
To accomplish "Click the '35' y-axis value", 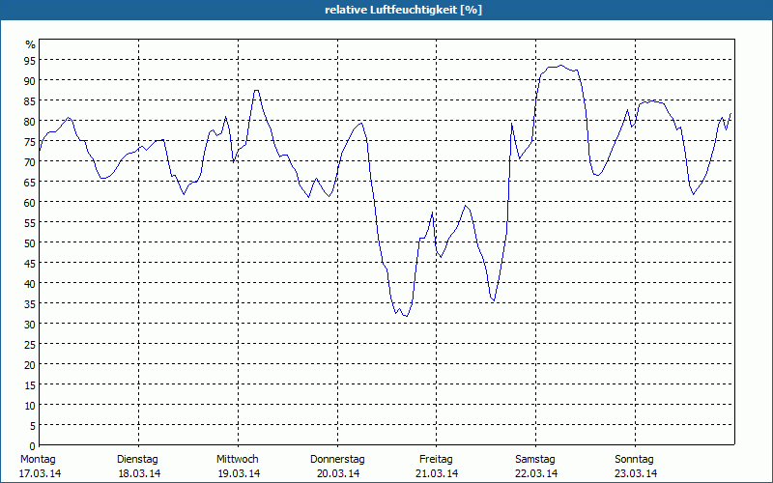I will tap(30, 304).
